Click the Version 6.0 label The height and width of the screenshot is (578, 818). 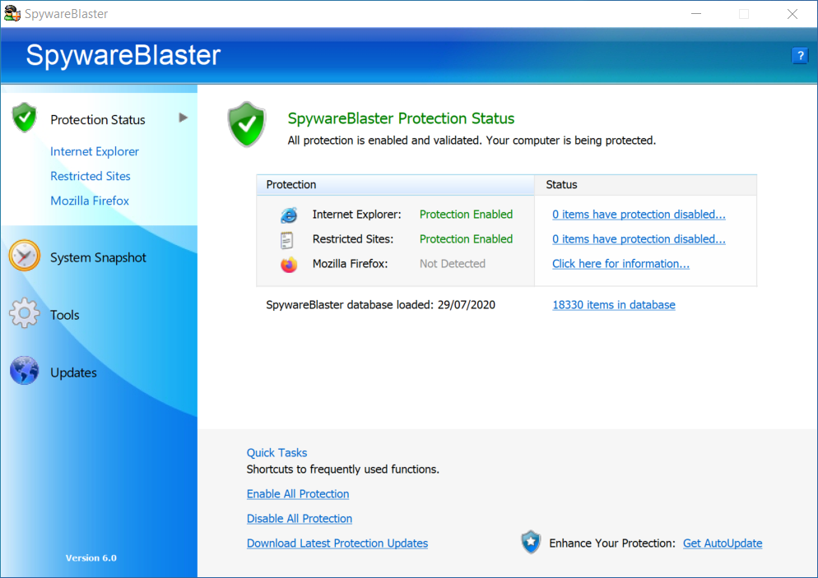(x=91, y=557)
